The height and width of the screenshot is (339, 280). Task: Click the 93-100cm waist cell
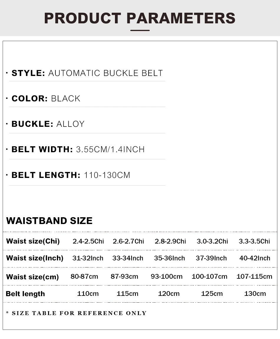click(x=167, y=277)
